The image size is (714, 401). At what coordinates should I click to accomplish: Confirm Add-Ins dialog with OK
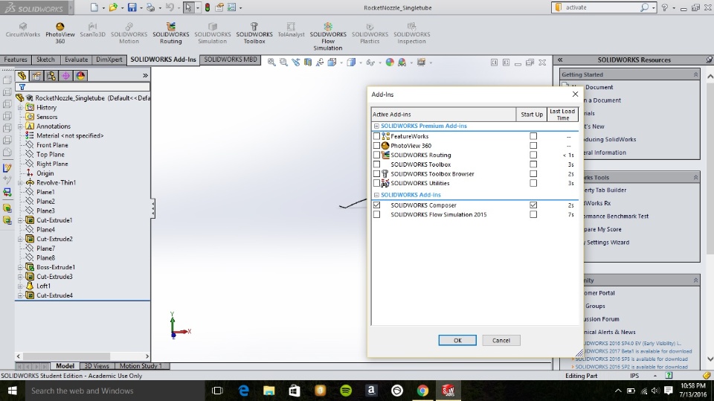pyautogui.click(x=457, y=341)
